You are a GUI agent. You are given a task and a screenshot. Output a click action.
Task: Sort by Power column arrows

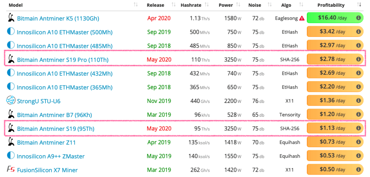(238, 5)
